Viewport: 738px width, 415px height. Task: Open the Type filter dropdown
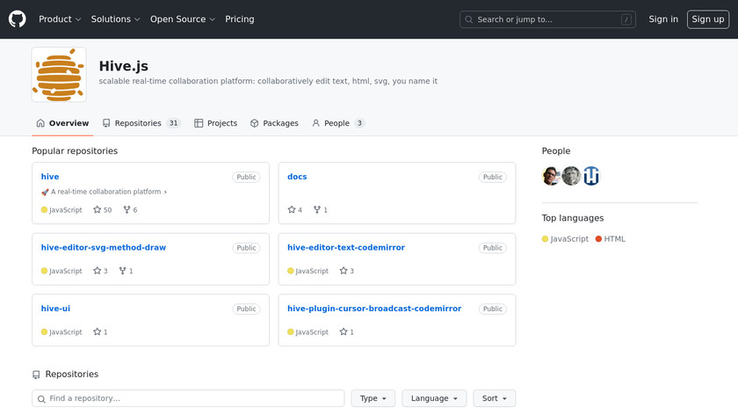pos(373,398)
